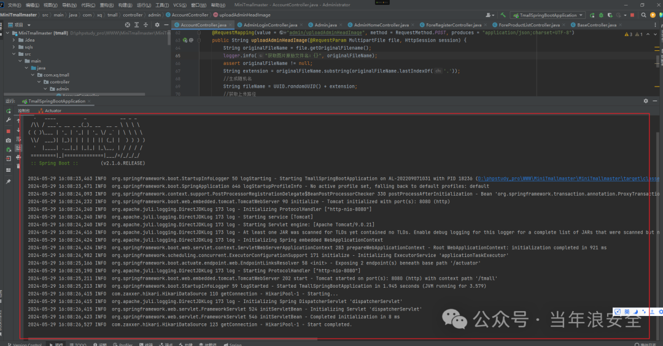This screenshot has height=346, width=663.
Task: Locate current file with project crosshair icon
Action: pos(127,25)
